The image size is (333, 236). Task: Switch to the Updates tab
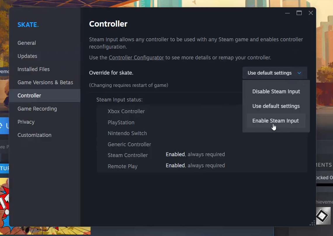(x=27, y=56)
